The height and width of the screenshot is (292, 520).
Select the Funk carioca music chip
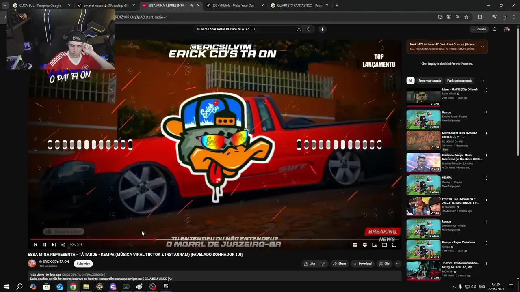pos(460,81)
